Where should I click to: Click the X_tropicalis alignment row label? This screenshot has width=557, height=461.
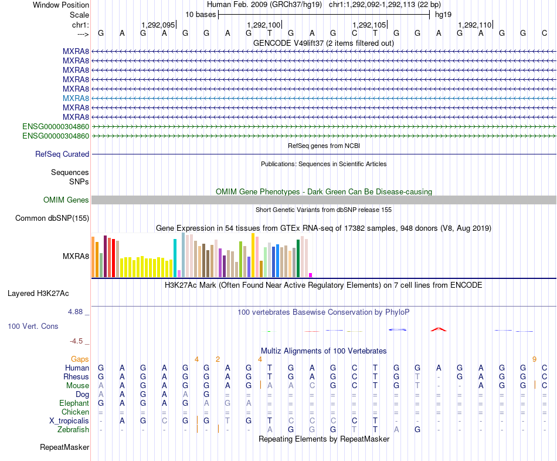(69, 420)
